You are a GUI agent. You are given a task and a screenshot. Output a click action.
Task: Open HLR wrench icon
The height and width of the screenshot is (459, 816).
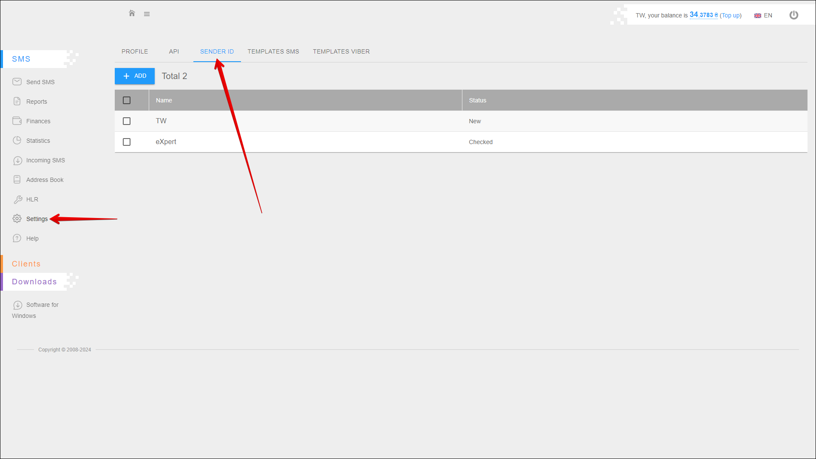pyautogui.click(x=18, y=199)
